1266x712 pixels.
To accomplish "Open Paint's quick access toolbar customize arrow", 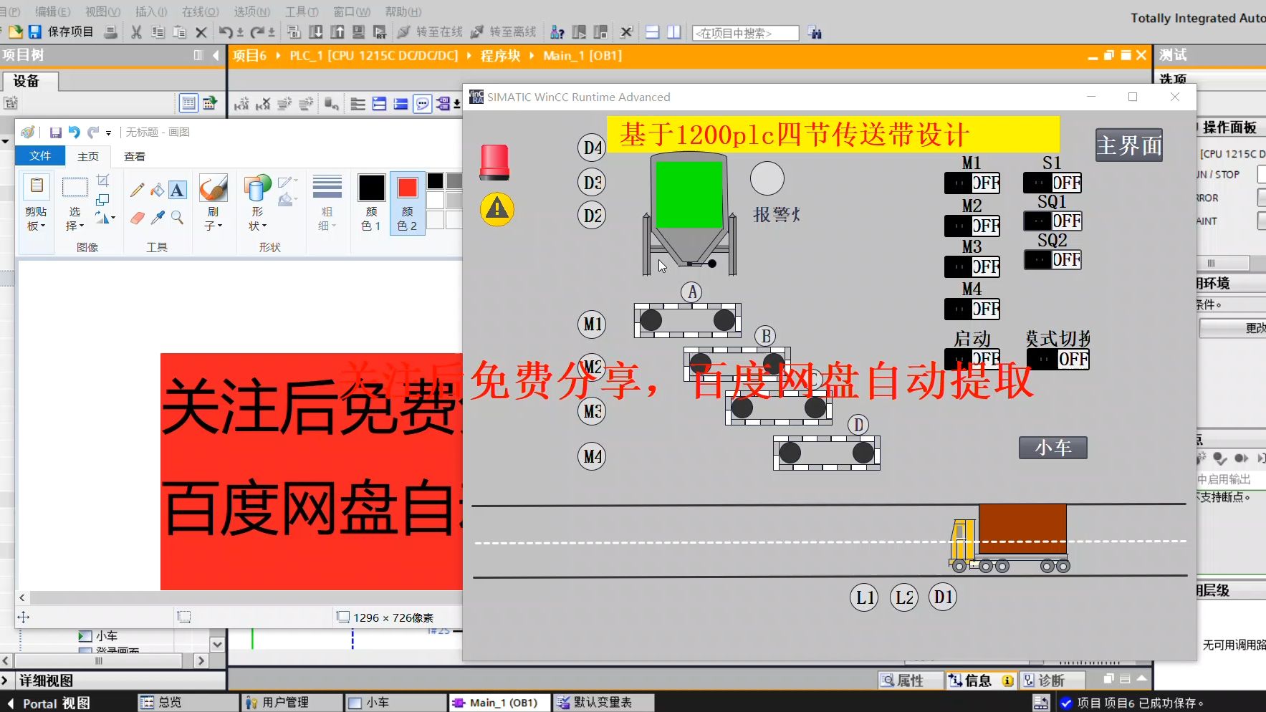I will click(108, 133).
